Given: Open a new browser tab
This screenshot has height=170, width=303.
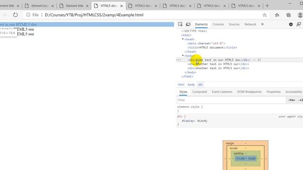Looking at the screenshot, I should point(267,6).
